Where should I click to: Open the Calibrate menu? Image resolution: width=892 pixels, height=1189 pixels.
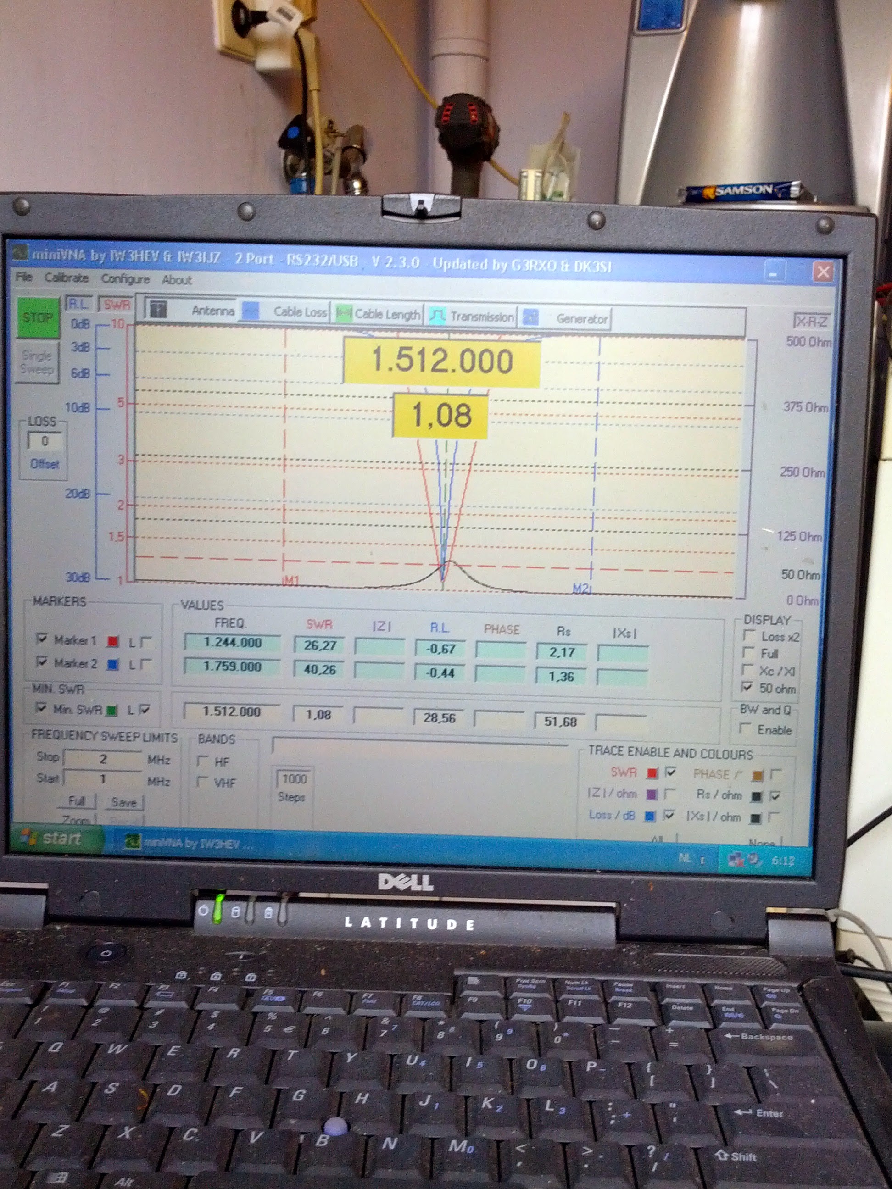67,278
